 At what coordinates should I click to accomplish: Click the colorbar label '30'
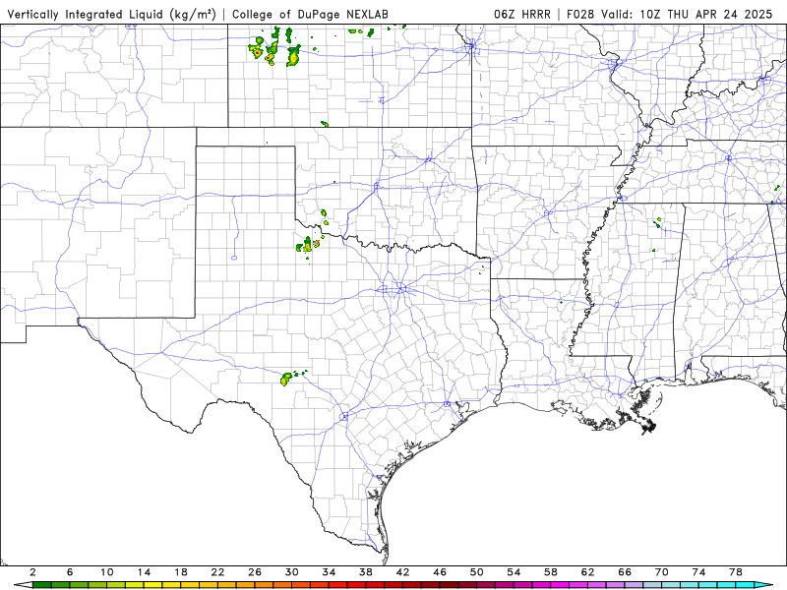[291, 572]
